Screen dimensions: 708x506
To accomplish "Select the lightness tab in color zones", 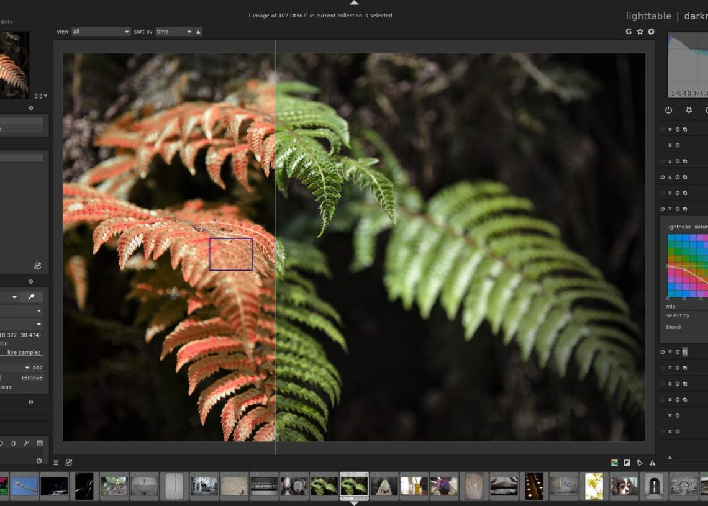I will [678, 227].
